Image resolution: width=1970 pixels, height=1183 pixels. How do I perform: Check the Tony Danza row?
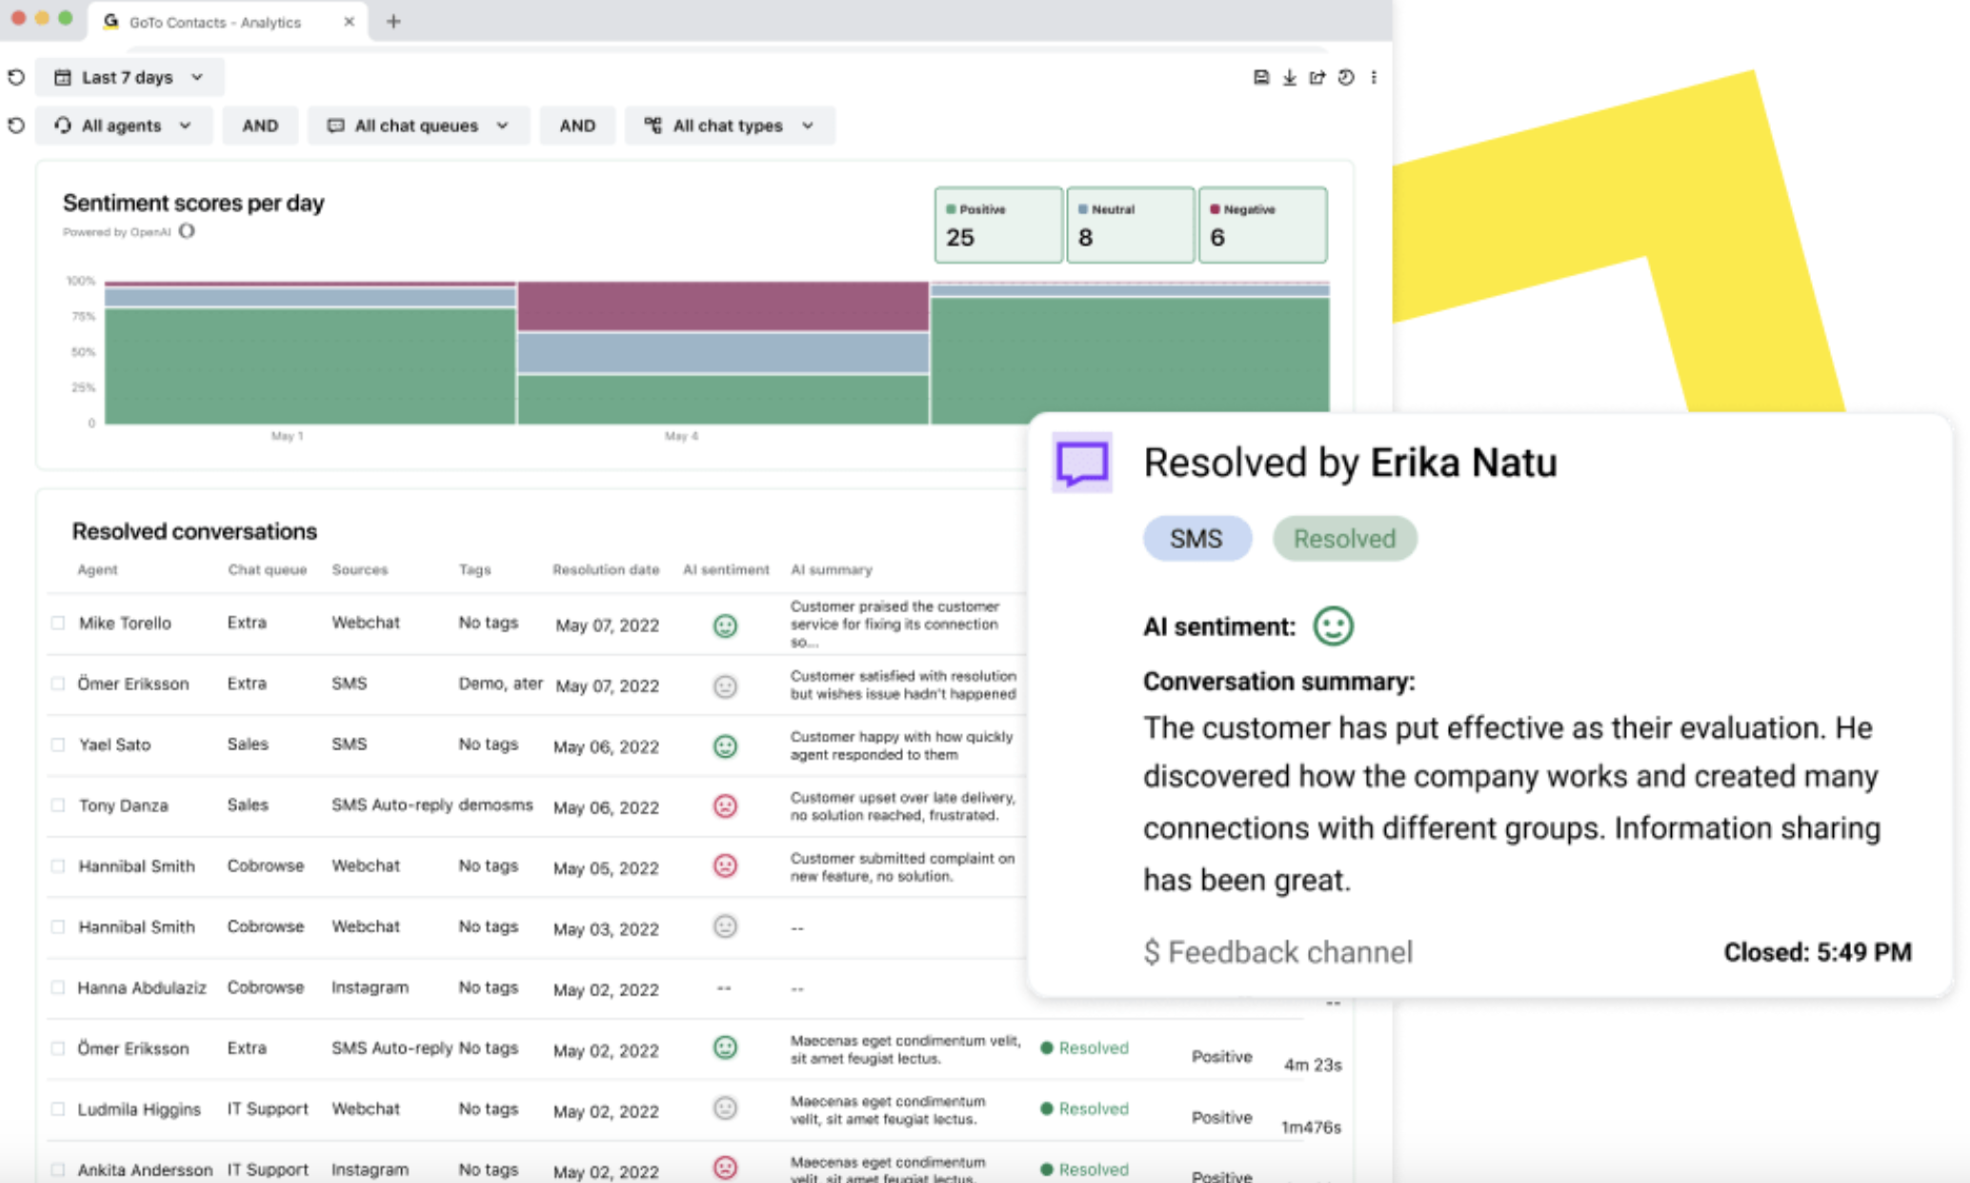tap(58, 805)
